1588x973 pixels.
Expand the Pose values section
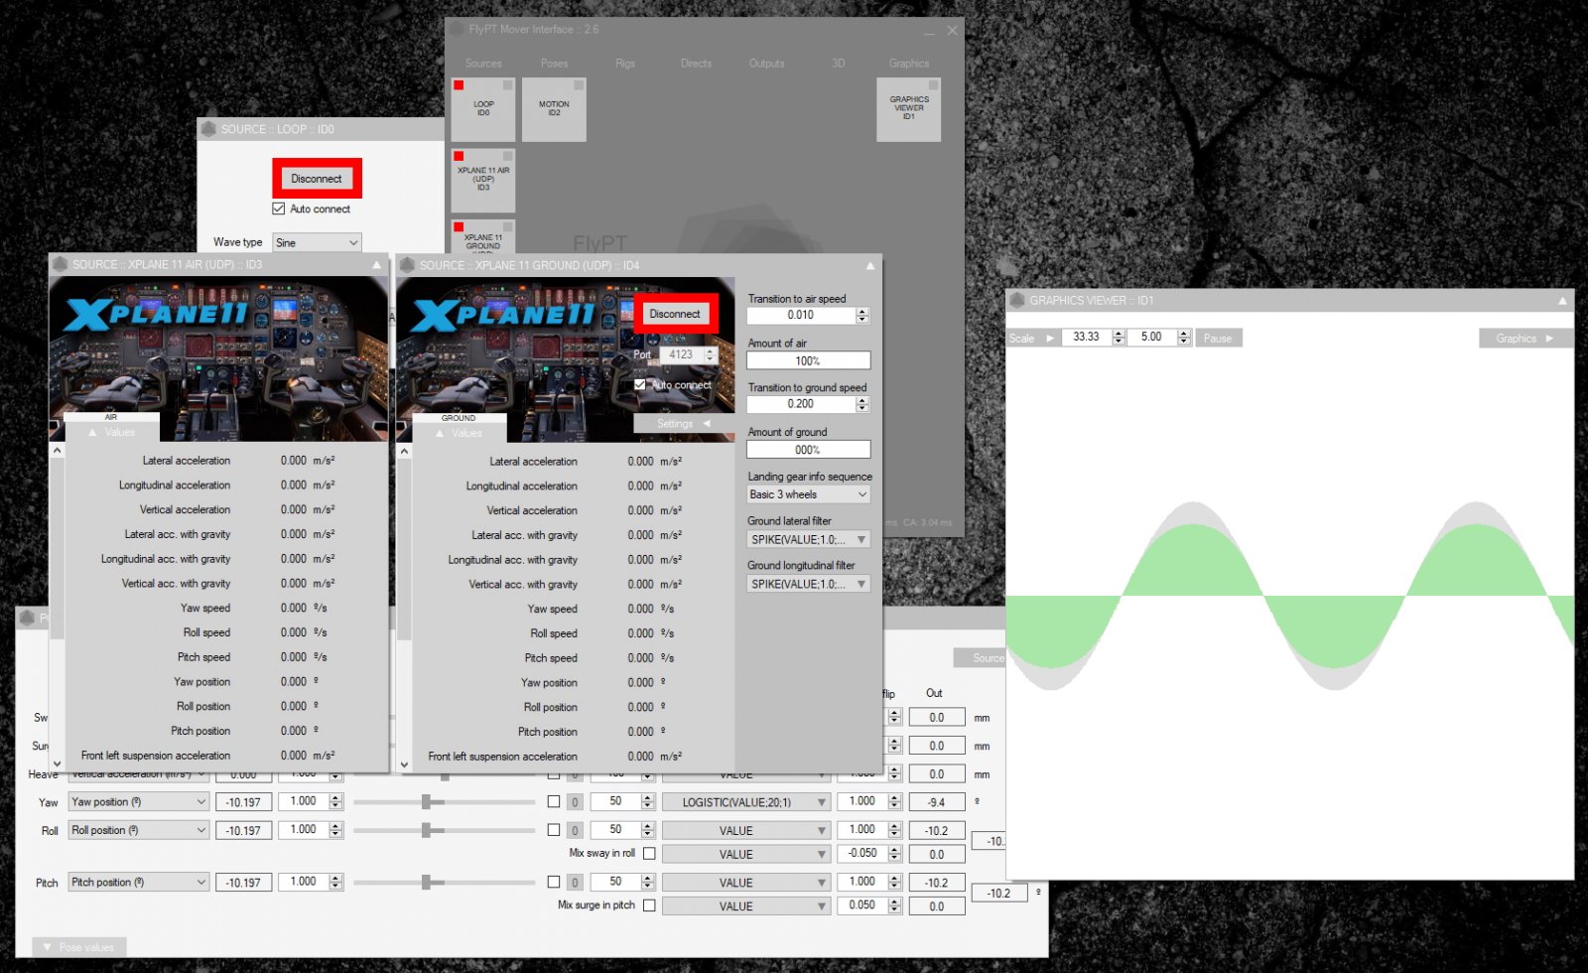coord(79,947)
